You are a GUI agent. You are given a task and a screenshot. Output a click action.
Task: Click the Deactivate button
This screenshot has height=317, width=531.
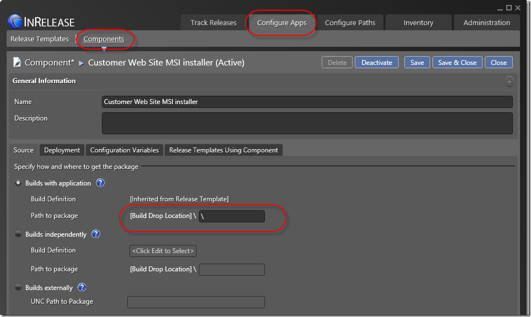(377, 63)
